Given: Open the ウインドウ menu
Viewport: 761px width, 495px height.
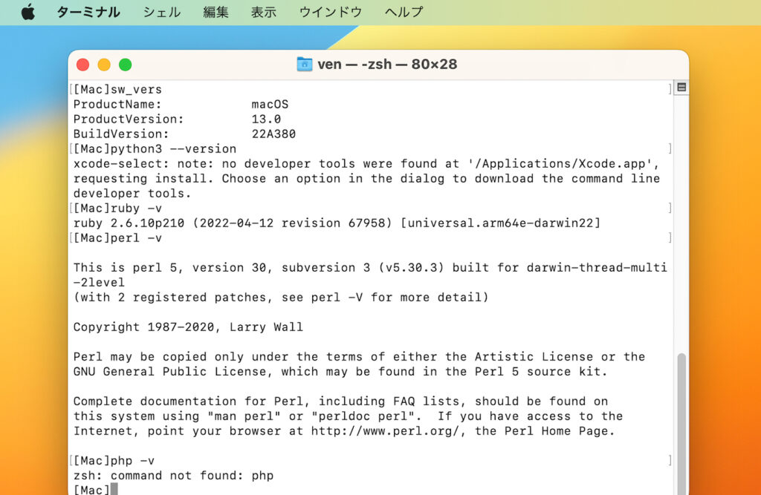Looking at the screenshot, I should (x=330, y=12).
